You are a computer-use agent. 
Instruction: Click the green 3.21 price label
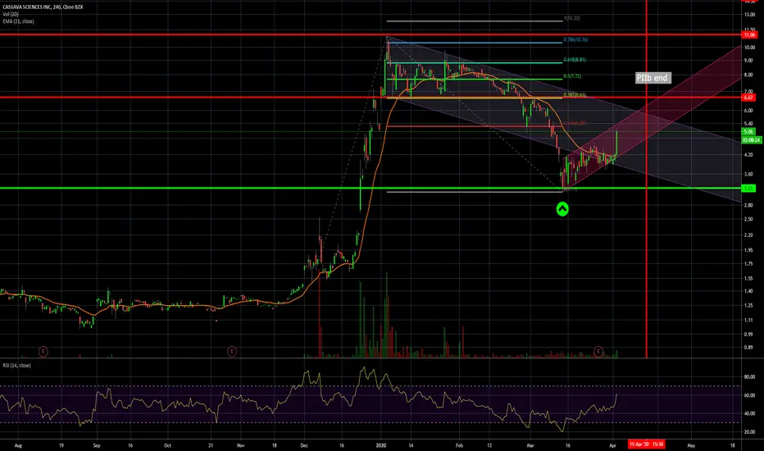click(x=748, y=189)
